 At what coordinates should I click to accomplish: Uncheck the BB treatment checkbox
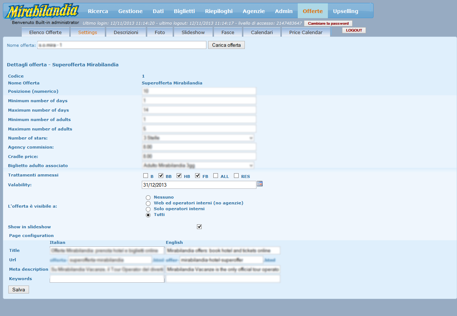(x=161, y=176)
